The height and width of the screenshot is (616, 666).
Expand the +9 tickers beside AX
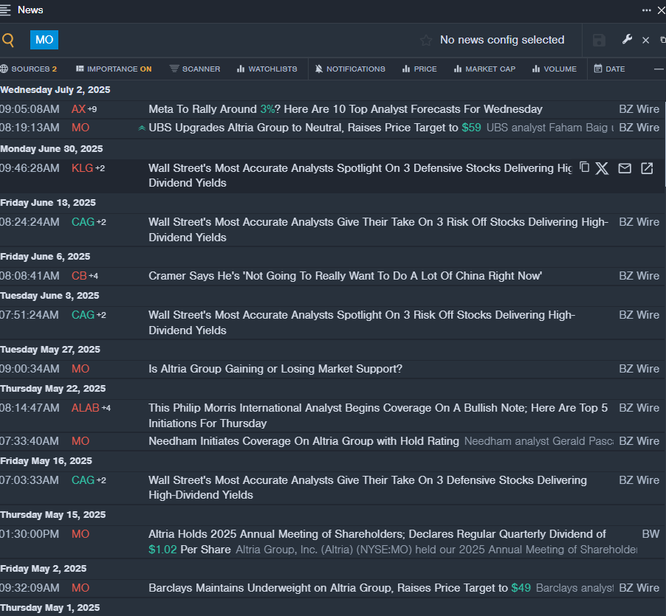(92, 109)
